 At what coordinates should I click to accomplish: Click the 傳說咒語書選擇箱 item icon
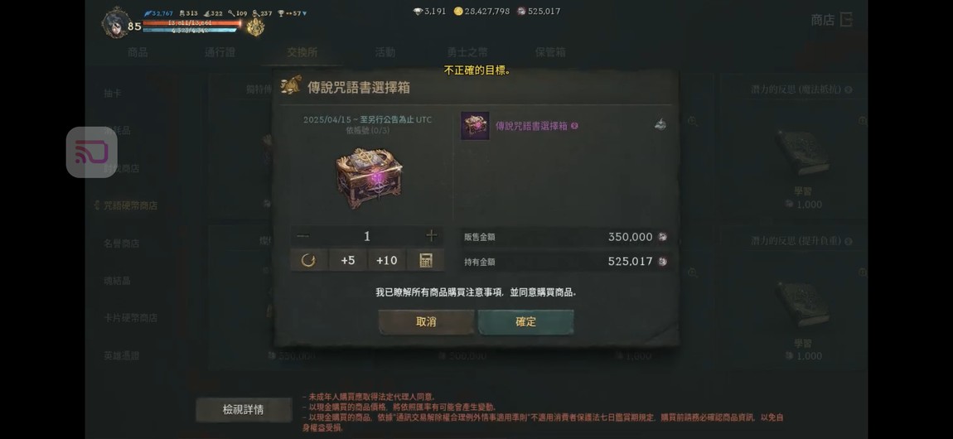(x=475, y=126)
